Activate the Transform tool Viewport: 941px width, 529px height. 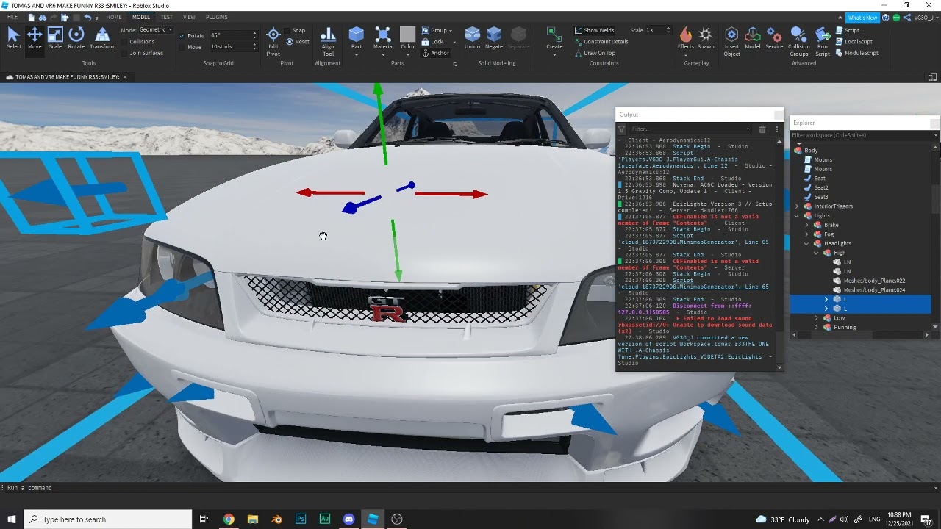tap(103, 38)
